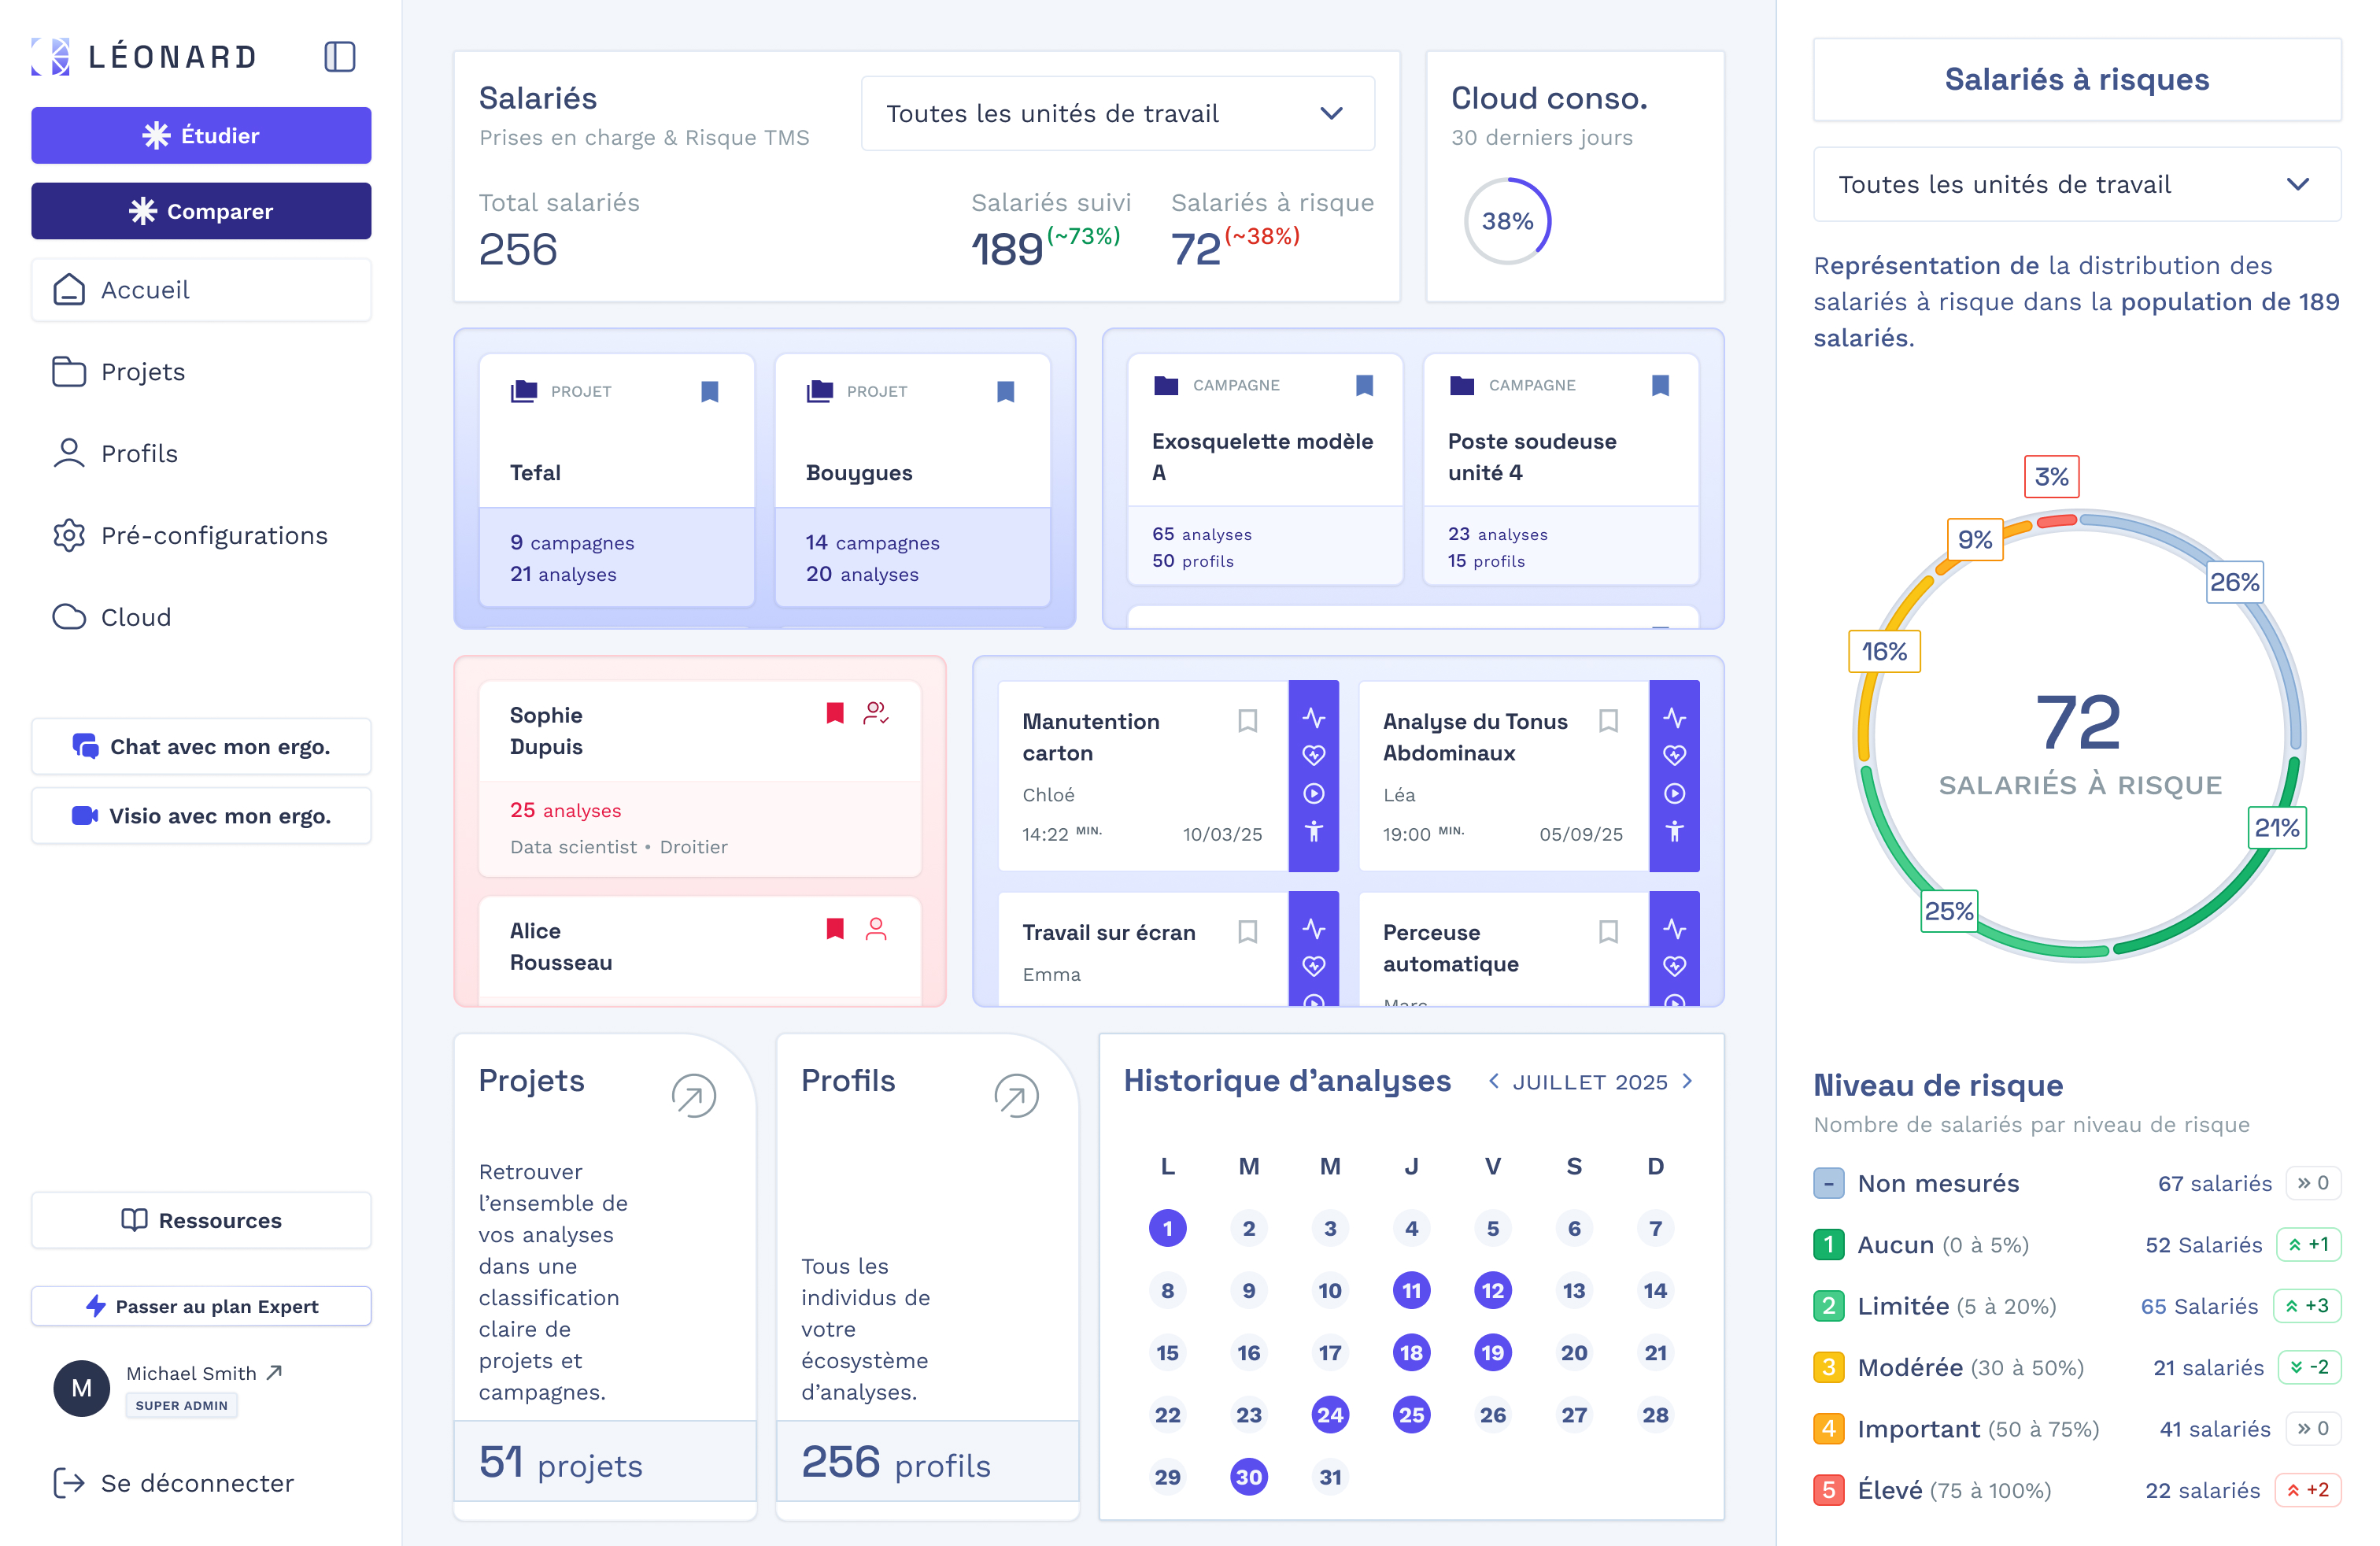Image resolution: width=2380 pixels, height=1546 pixels.
Task: Click the Léonard logo
Action: (x=144, y=57)
